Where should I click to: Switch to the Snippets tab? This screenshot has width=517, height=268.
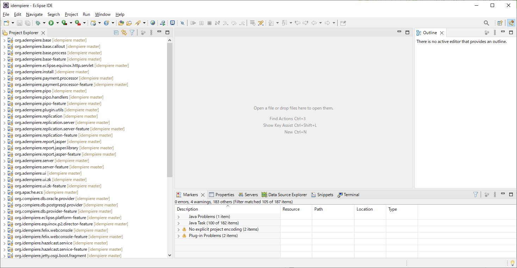pyautogui.click(x=322, y=195)
